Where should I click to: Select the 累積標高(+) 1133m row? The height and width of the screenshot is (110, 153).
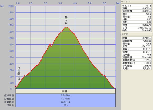click(x=137, y=60)
